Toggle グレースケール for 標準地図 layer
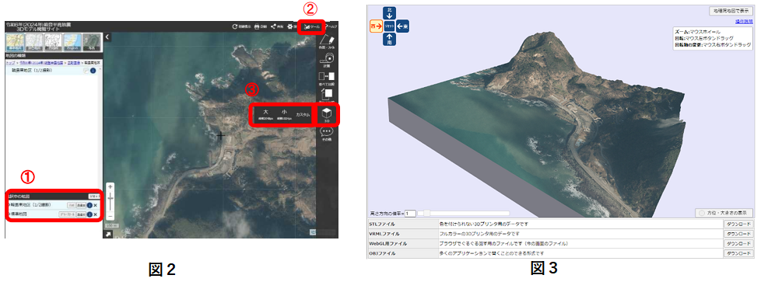 68,214
